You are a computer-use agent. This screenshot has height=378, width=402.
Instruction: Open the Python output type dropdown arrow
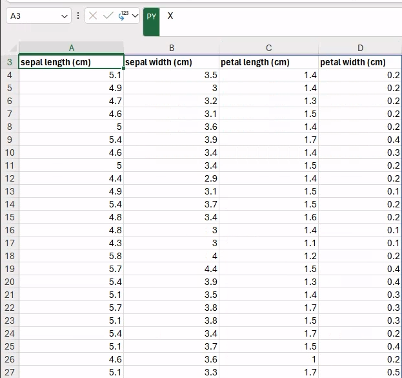click(135, 16)
